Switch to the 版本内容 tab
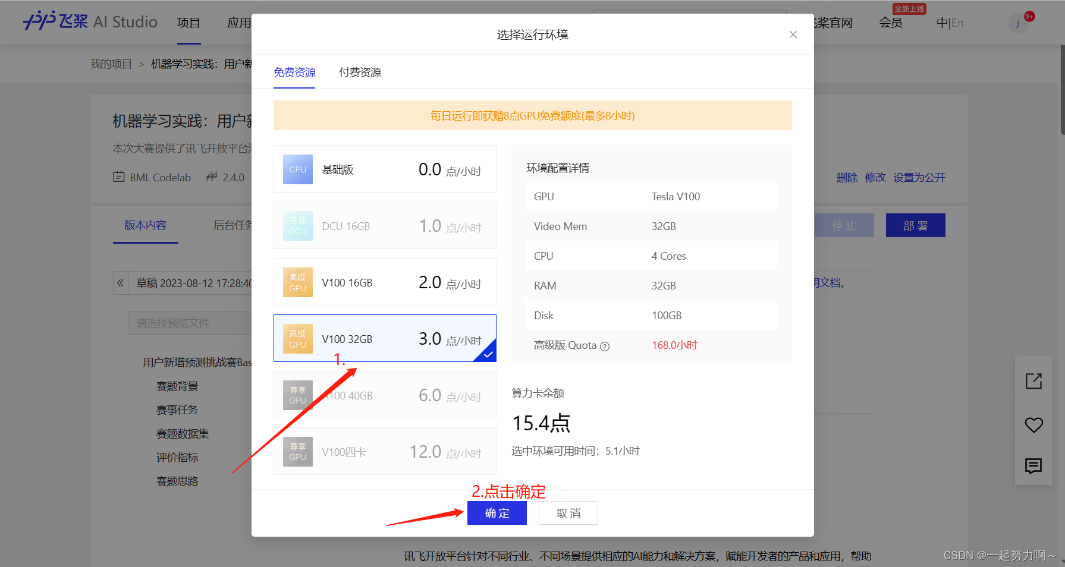This screenshot has height=567, width=1065. pos(146,225)
